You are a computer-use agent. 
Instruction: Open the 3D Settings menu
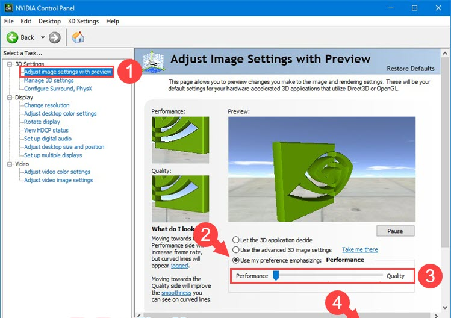click(x=83, y=21)
